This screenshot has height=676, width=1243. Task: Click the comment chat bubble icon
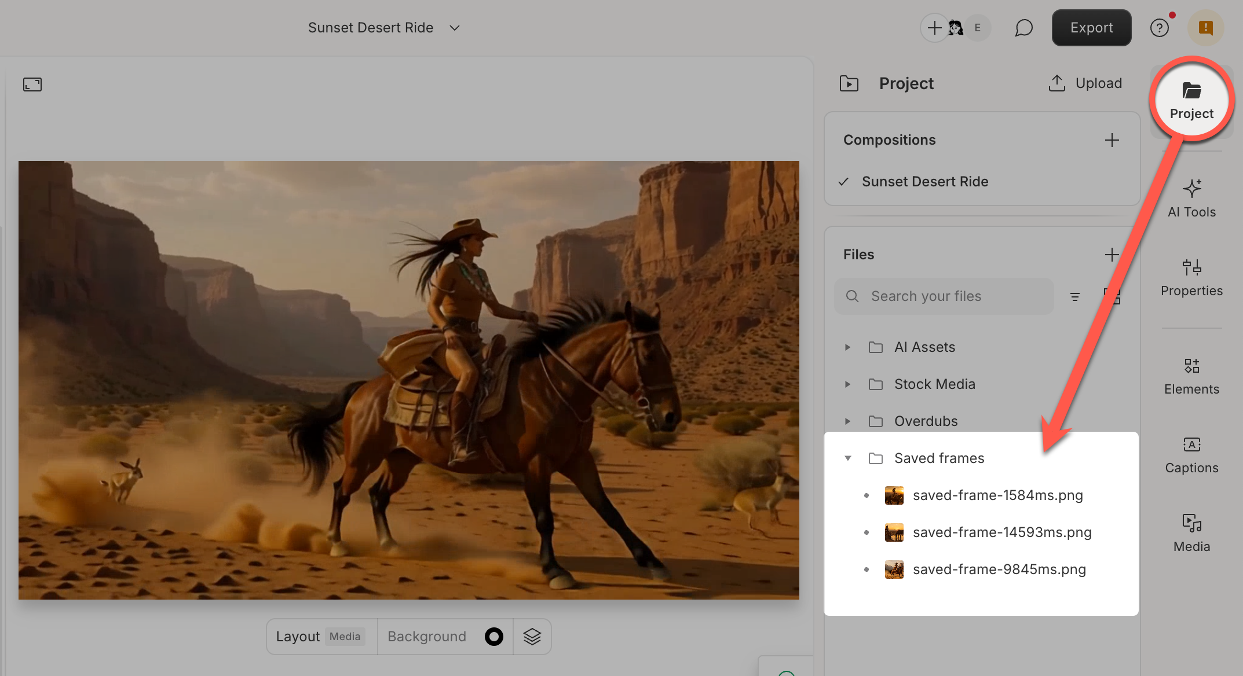tap(1023, 27)
